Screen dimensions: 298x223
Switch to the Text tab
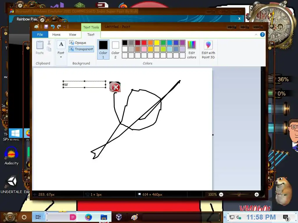[x=91, y=35]
